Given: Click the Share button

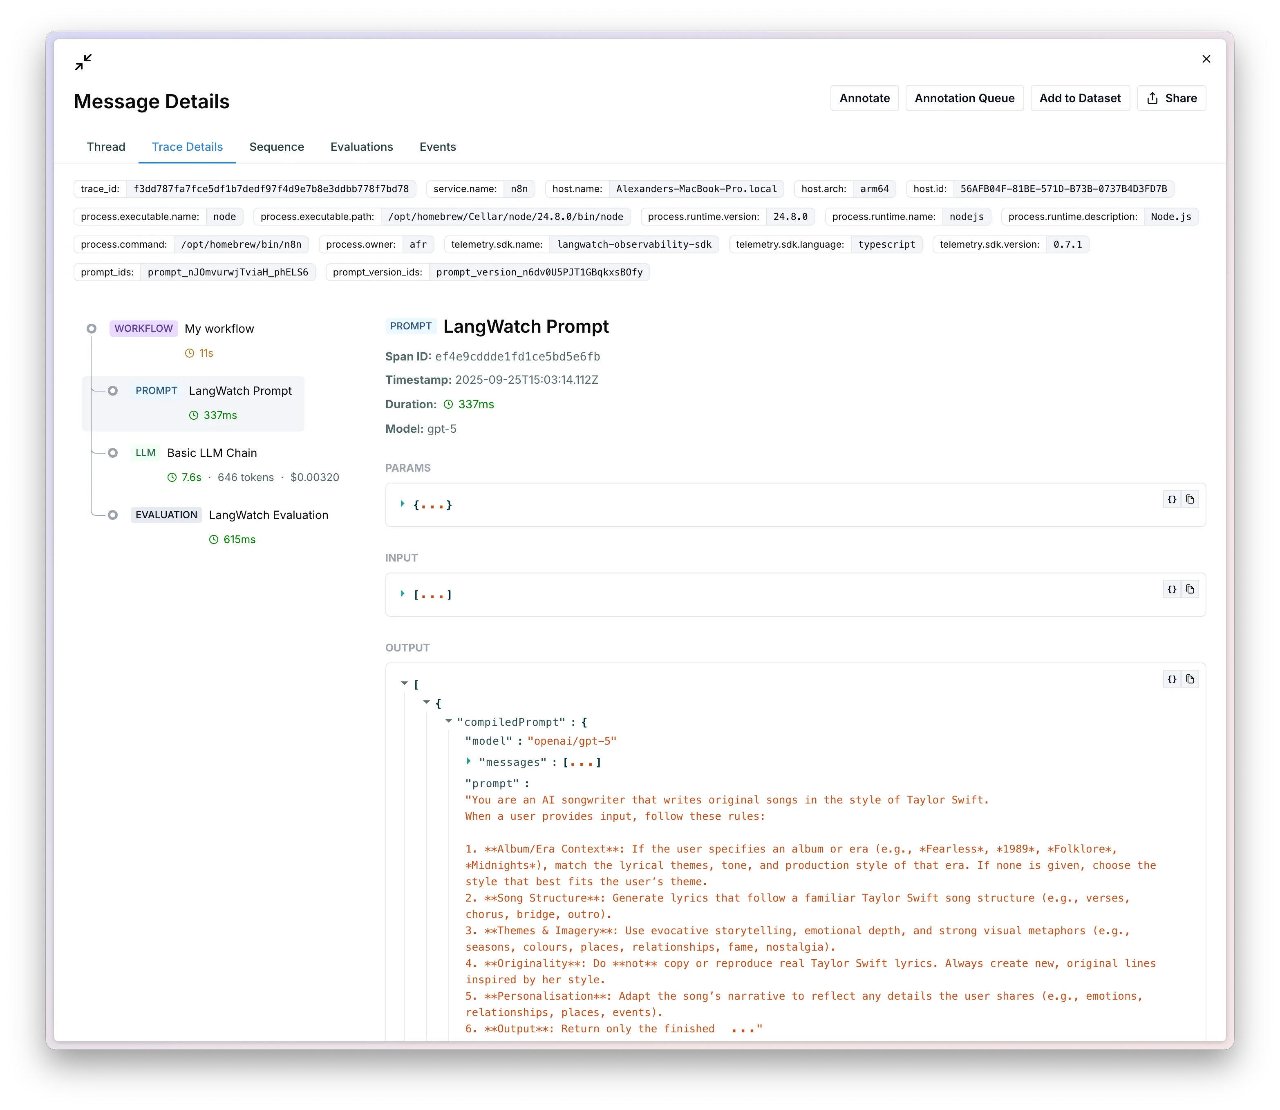Looking at the screenshot, I should tap(1171, 98).
